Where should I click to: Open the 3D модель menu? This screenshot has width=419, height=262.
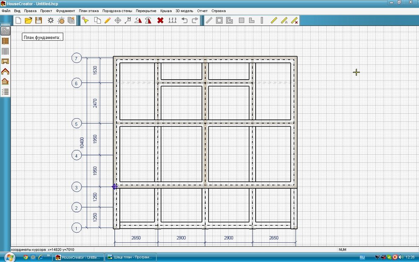click(x=184, y=11)
